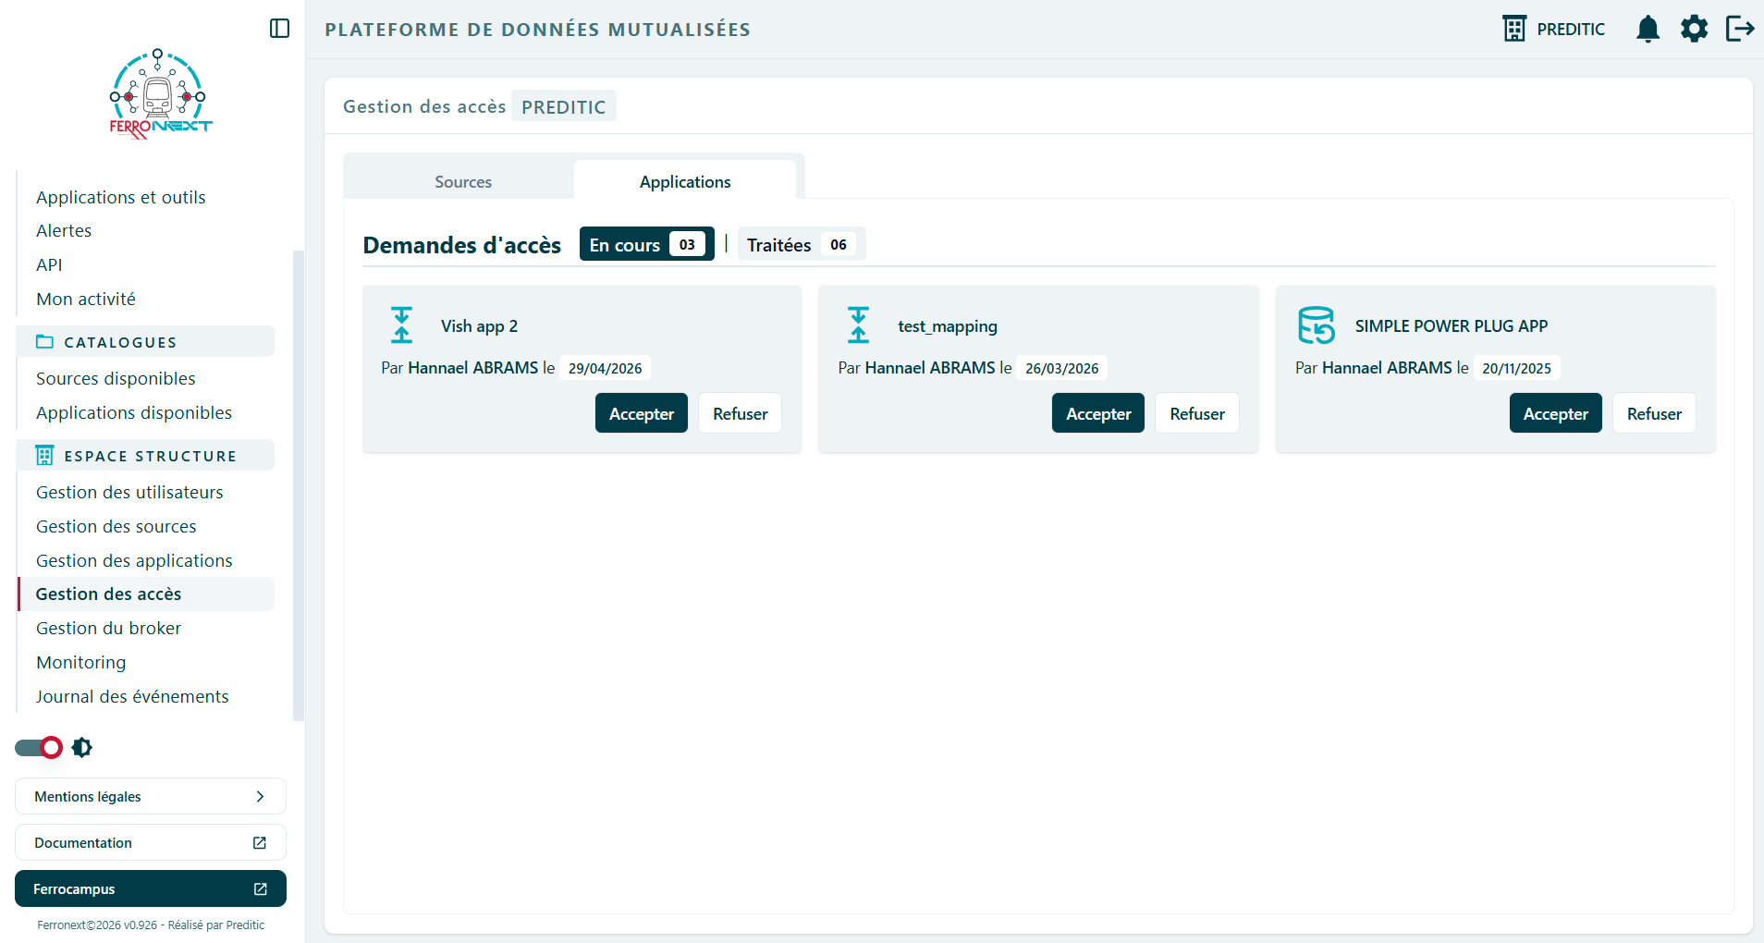
Task: Click the date 20/11/2025
Action: [1516, 368]
